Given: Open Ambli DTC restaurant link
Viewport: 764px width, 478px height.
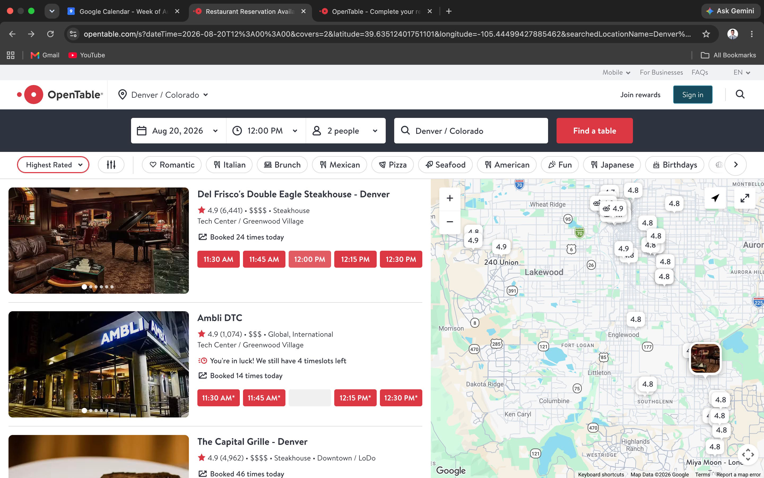Looking at the screenshot, I should 220,318.
